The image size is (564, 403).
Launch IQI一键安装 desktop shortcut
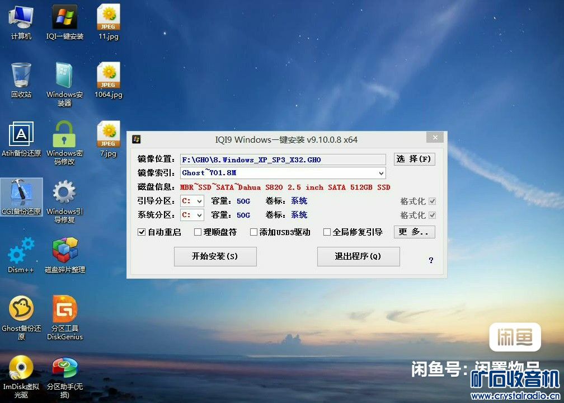65,22
